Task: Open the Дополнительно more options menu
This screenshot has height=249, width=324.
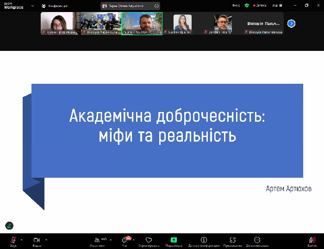Action: click(x=257, y=240)
